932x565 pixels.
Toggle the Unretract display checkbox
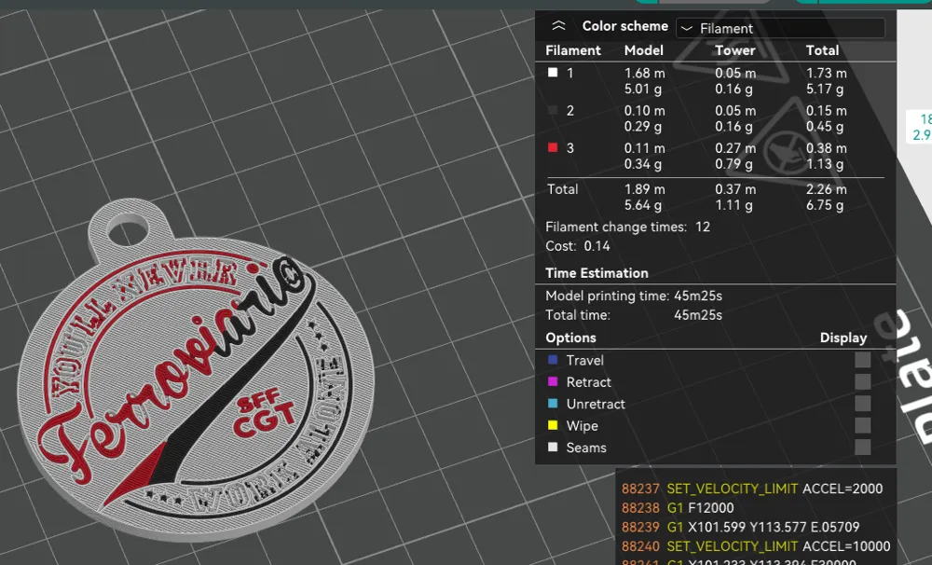(862, 404)
